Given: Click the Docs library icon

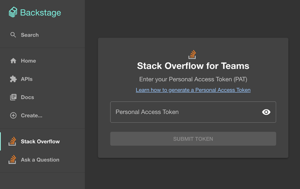Looking at the screenshot, I should click(13, 97).
